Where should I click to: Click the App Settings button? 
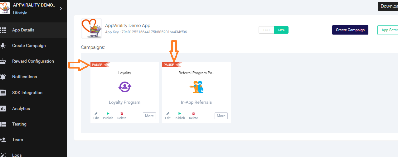point(388,30)
